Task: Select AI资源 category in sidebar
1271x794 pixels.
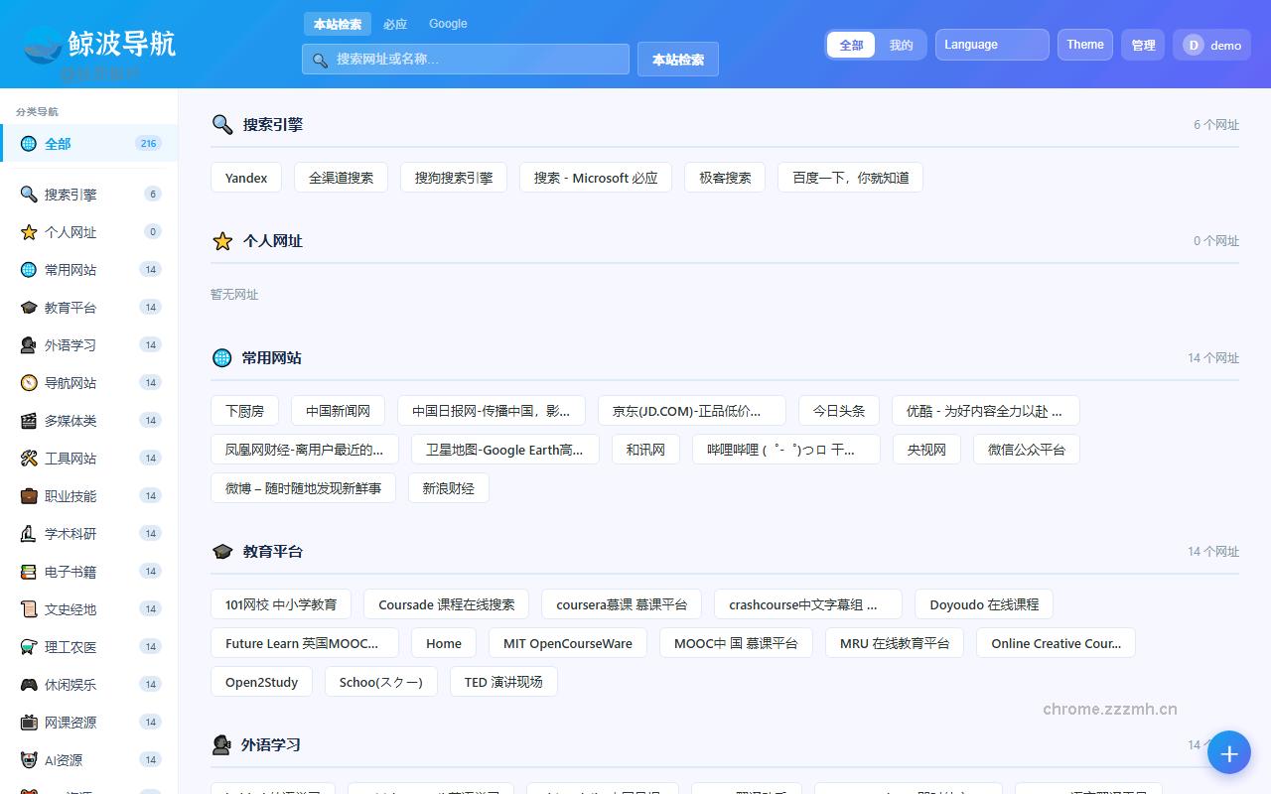Action: [89, 760]
